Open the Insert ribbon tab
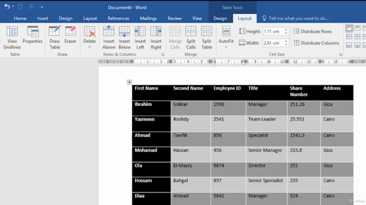The height and width of the screenshot is (205, 366). point(42,18)
